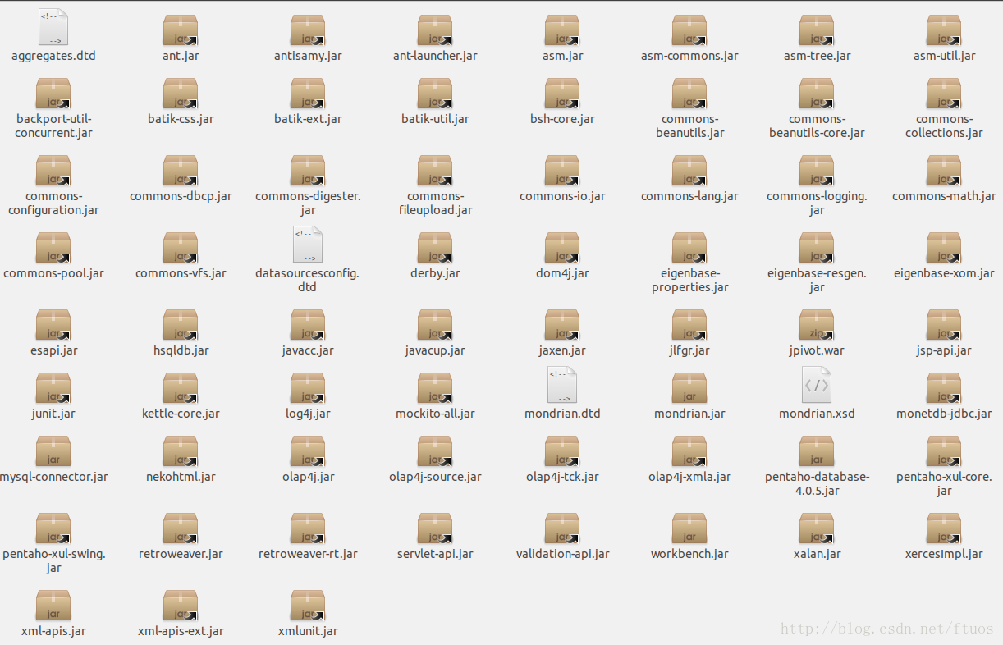This screenshot has width=1003, height=645.
Task: Click the dom4j.jar package icon
Action: [562, 248]
